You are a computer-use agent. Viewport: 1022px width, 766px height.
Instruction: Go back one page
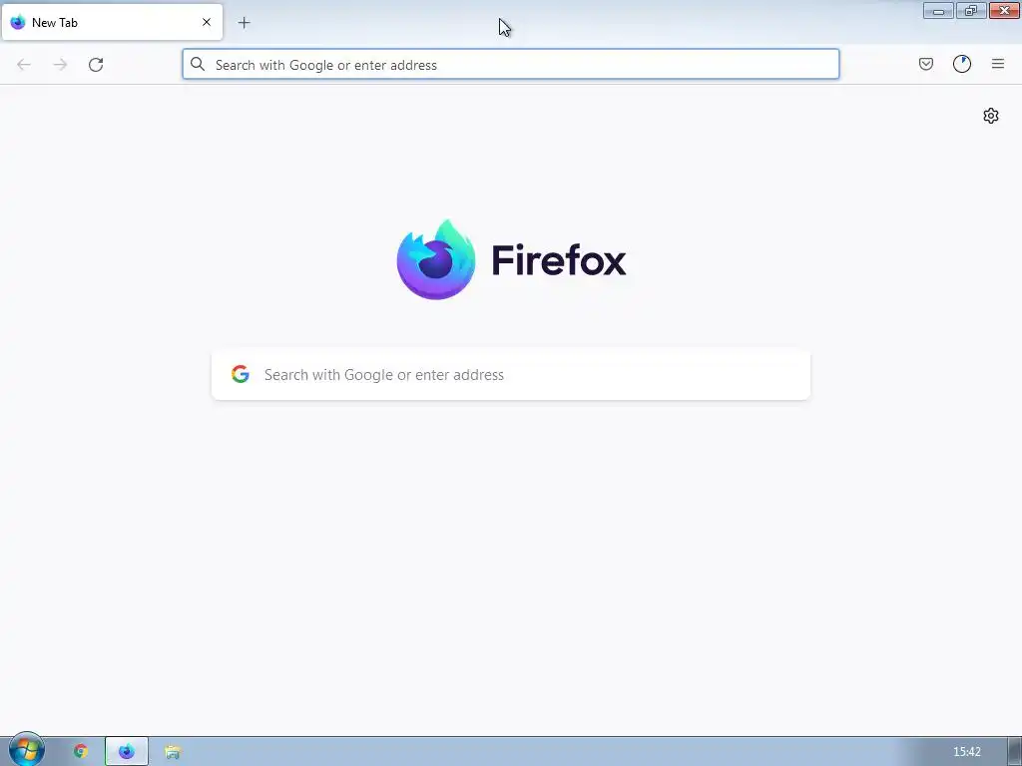coord(24,65)
